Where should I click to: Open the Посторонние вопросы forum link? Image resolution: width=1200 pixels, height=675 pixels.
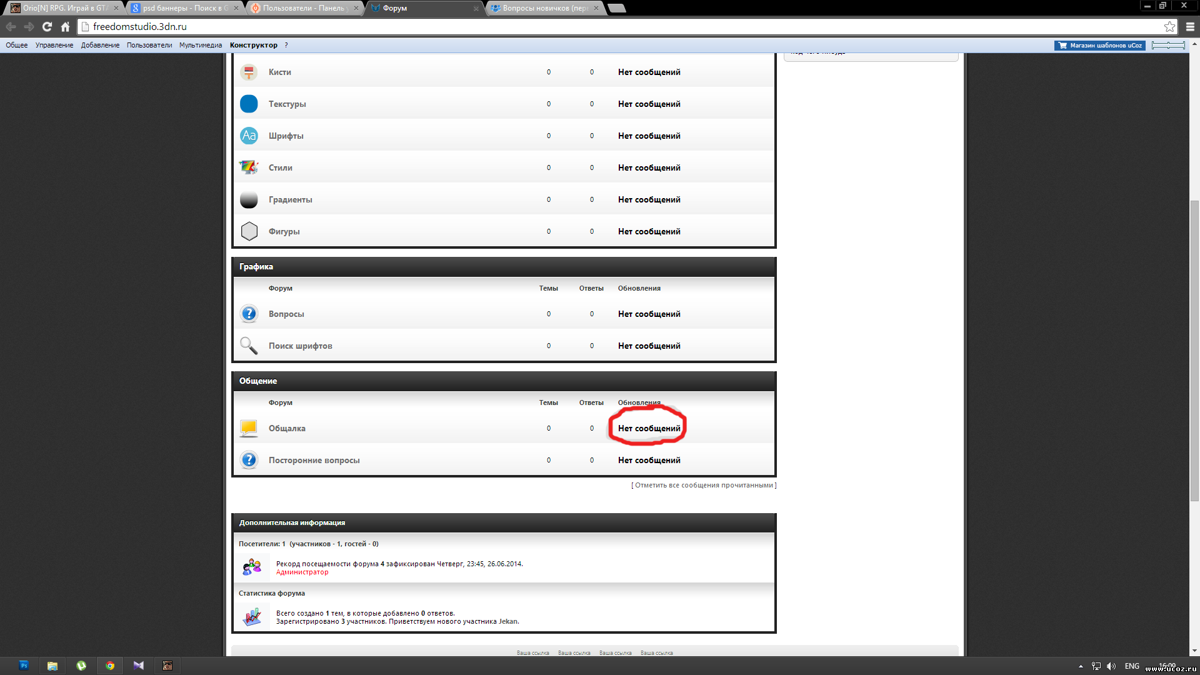[314, 460]
